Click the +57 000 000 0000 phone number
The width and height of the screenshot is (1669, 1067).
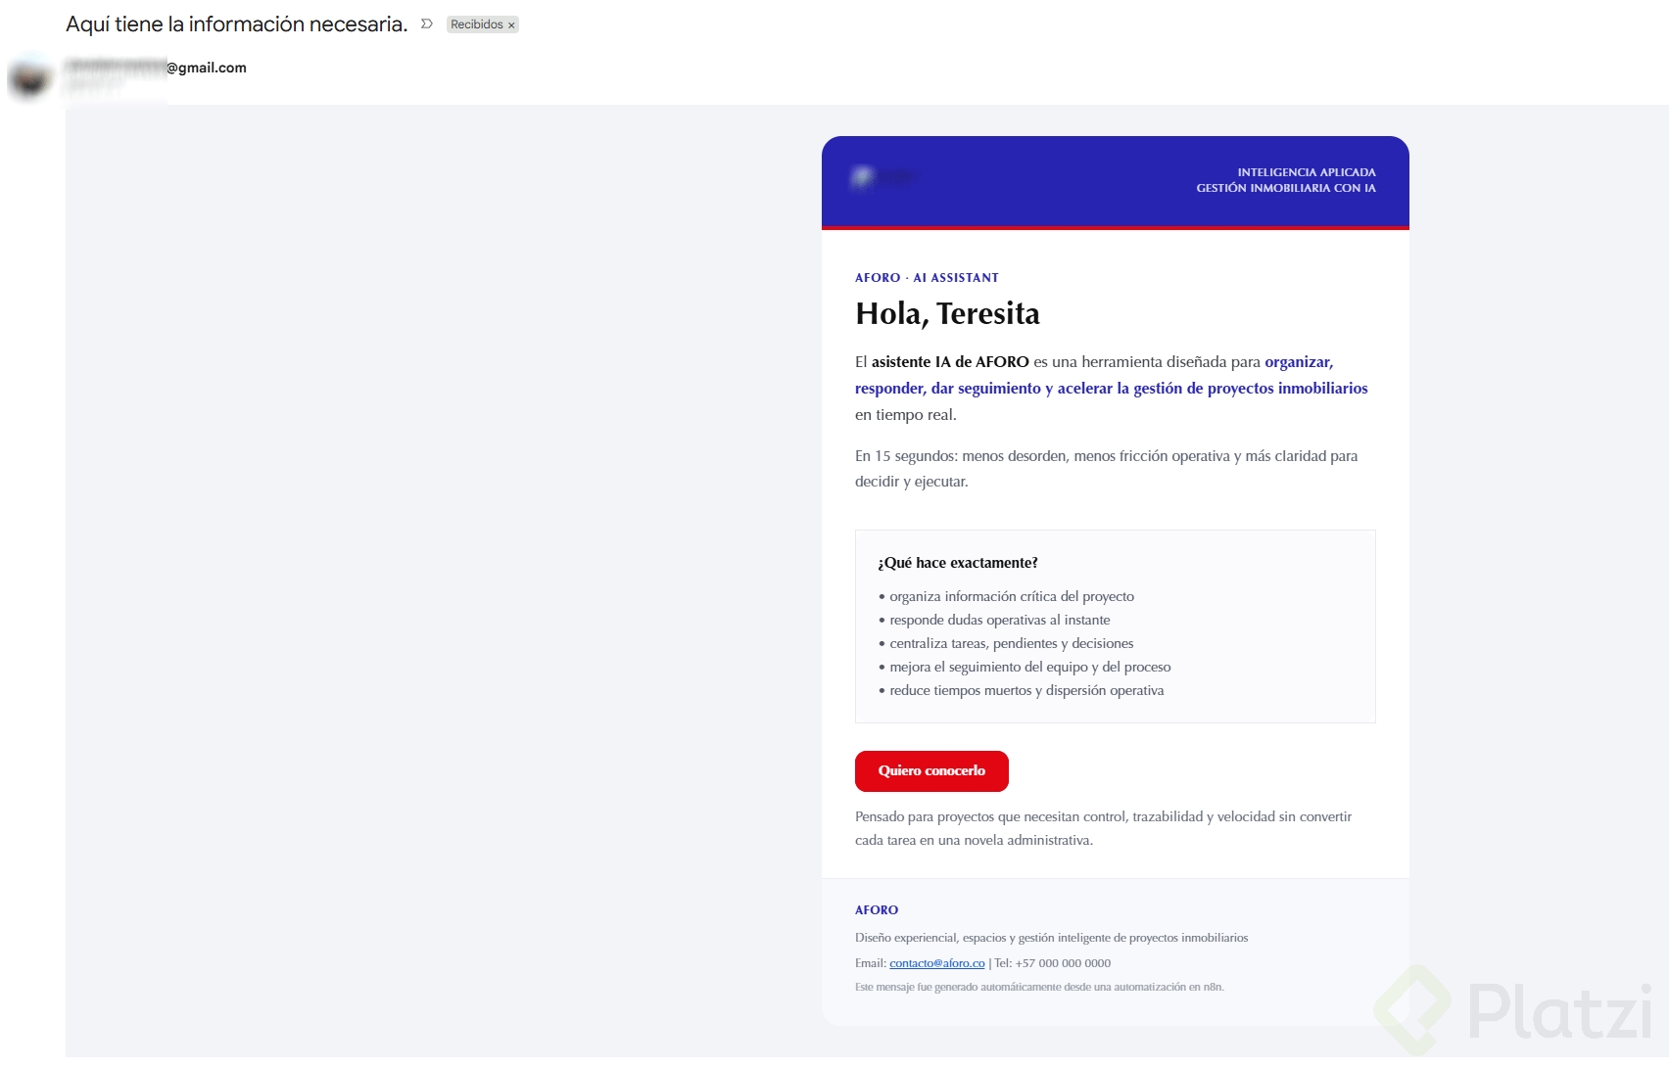[1063, 963]
